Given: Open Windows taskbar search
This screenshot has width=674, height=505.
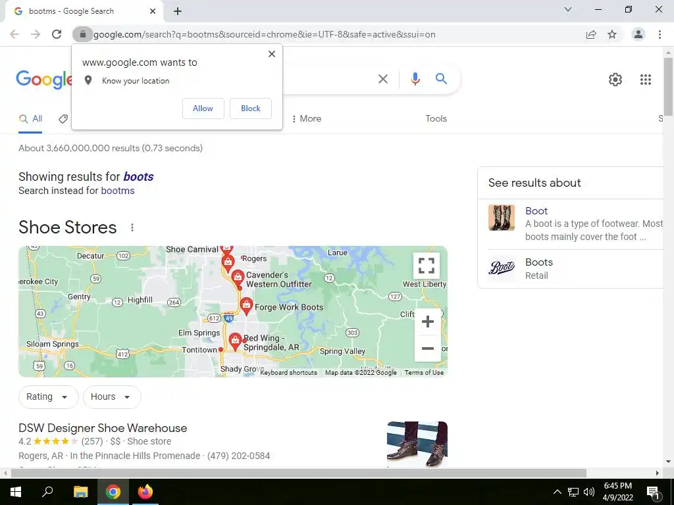Looking at the screenshot, I should click(x=47, y=492).
